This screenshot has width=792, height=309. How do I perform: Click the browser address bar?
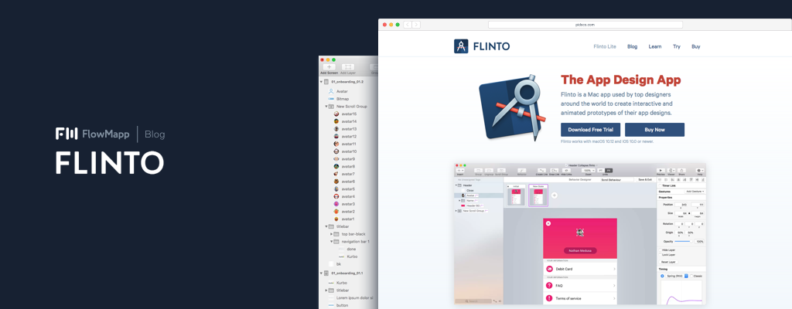(585, 24)
